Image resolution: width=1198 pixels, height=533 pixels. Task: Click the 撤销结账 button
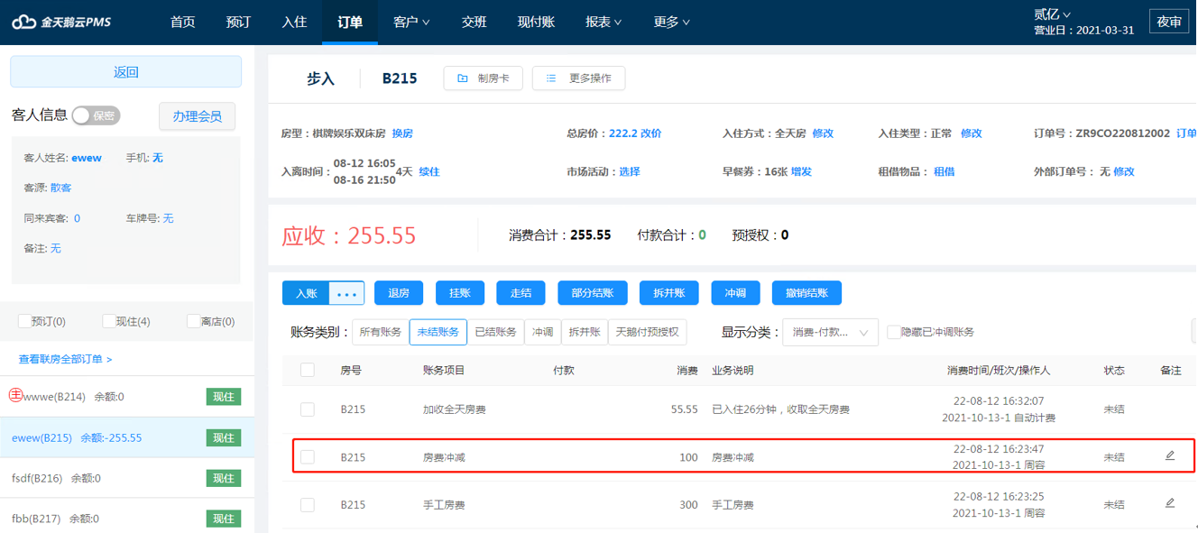[x=806, y=293]
